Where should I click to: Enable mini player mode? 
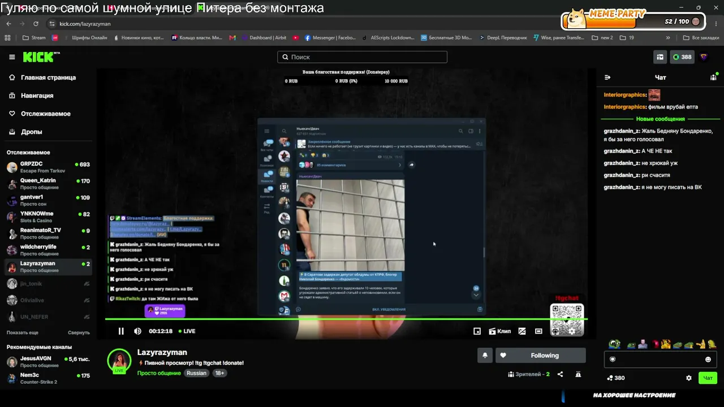477,331
